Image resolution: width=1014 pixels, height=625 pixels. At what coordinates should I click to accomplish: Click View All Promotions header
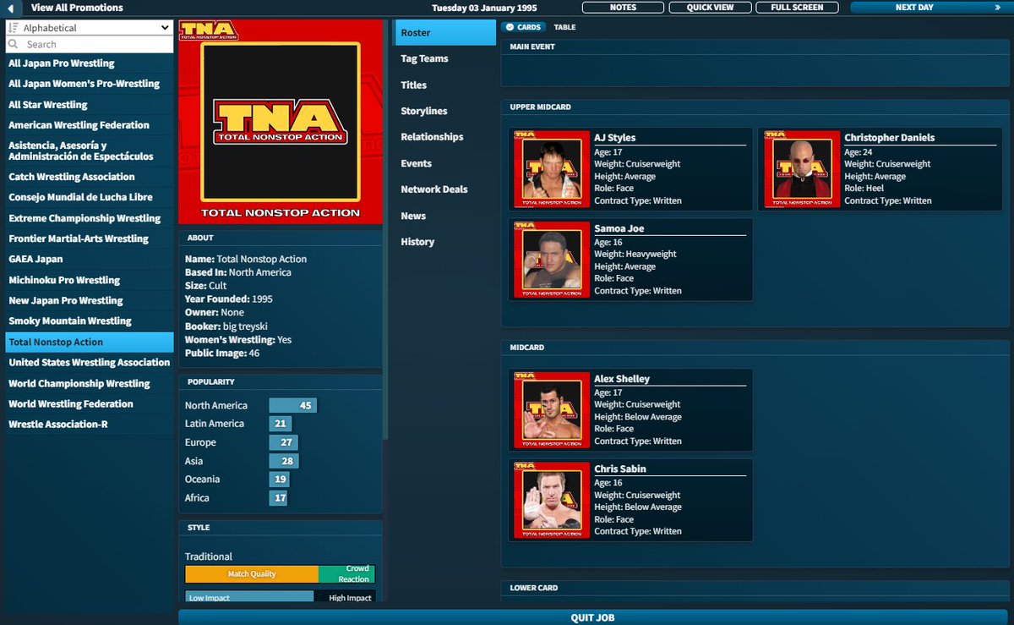(x=76, y=8)
